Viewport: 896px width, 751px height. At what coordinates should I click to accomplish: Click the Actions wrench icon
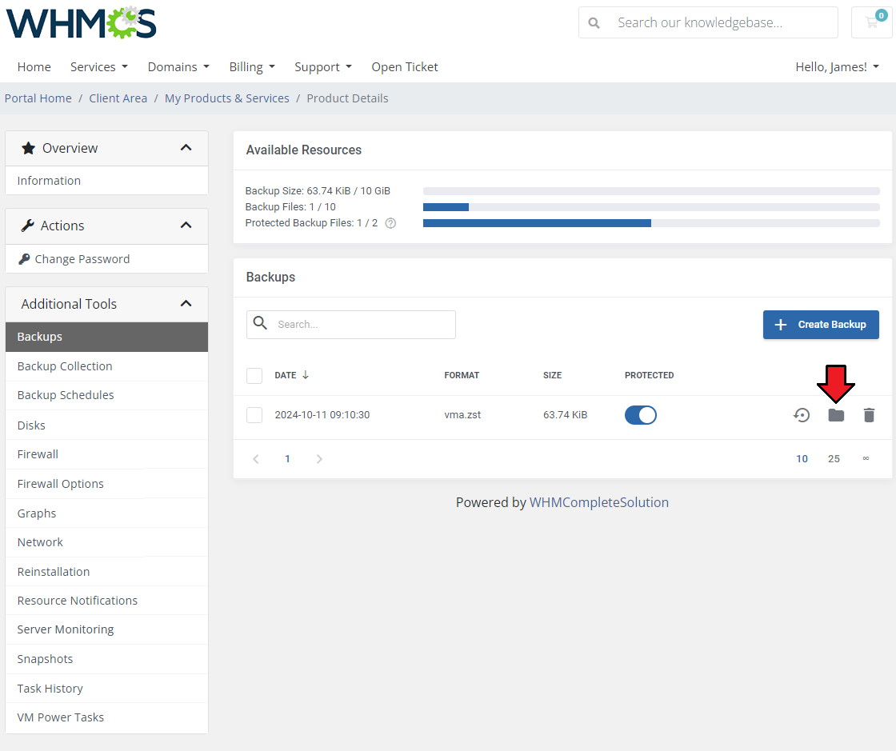[27, 226]
